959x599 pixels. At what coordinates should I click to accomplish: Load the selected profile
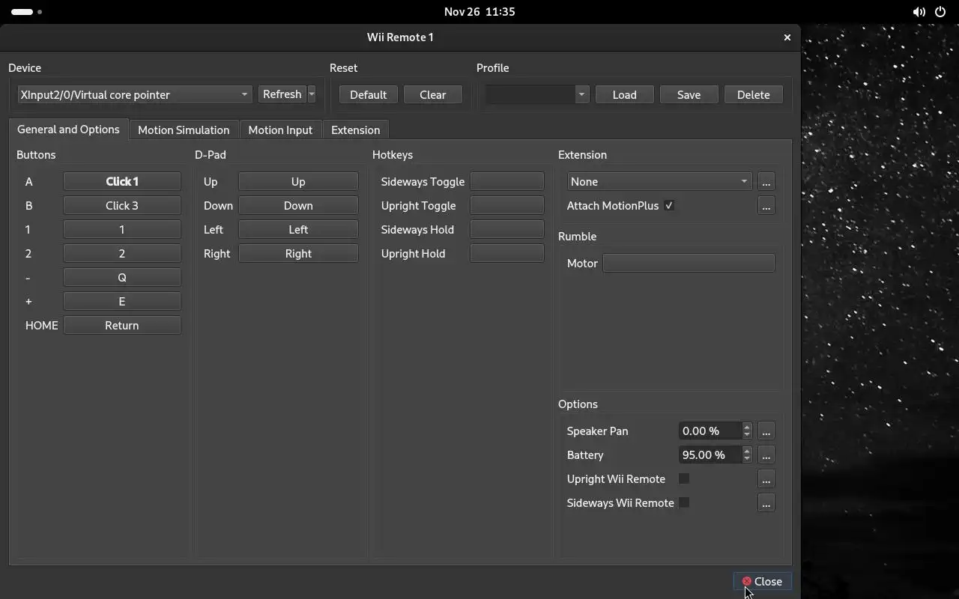[624, 95]
